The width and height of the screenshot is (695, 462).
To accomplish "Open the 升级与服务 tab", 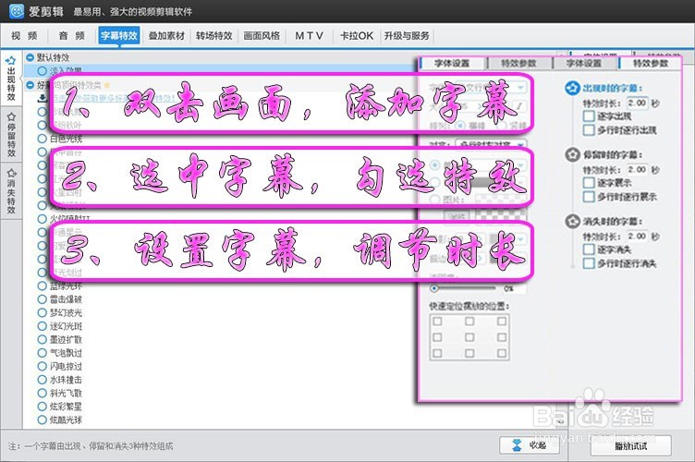I will point(407,36).
